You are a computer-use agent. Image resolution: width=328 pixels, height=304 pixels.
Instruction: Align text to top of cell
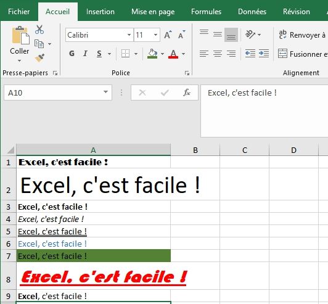click(x=204, y=33)
